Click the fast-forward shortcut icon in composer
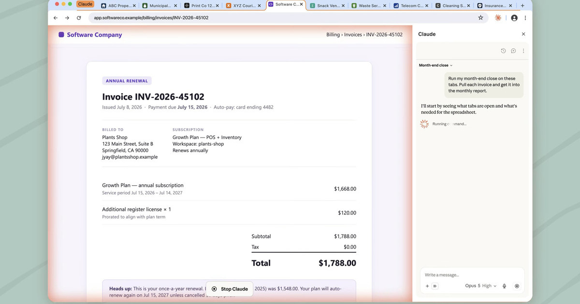This screenshot has height=304, width=580. [x=435, y=286]
